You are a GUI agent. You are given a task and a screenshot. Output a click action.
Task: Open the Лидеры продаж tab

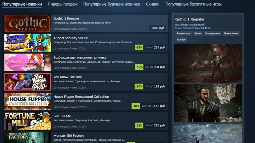[63, 4]
